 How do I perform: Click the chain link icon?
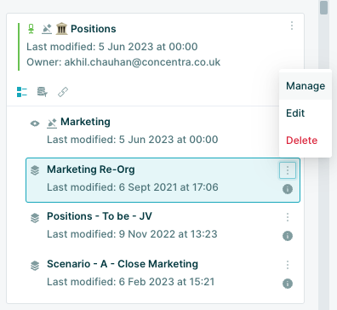[x=63, y=92]
